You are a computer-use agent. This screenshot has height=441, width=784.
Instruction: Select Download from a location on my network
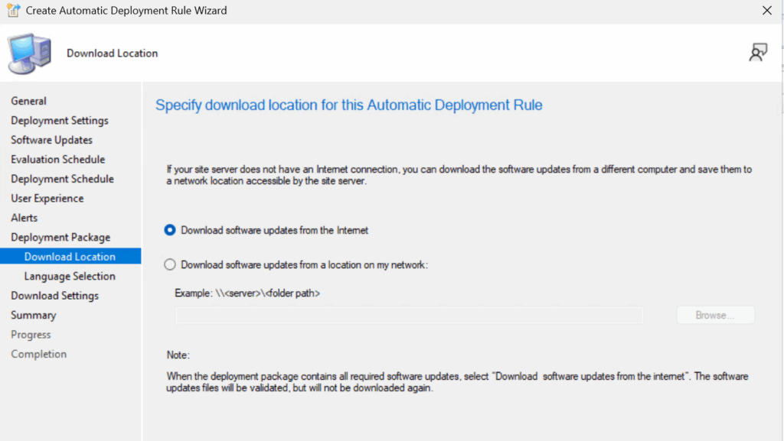click(x=170, y=265)
